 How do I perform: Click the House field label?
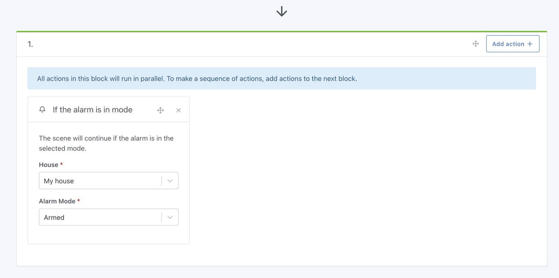point(49,165)
